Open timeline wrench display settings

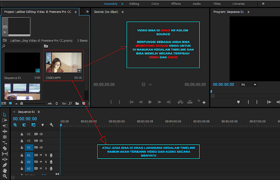click(51, 125)
